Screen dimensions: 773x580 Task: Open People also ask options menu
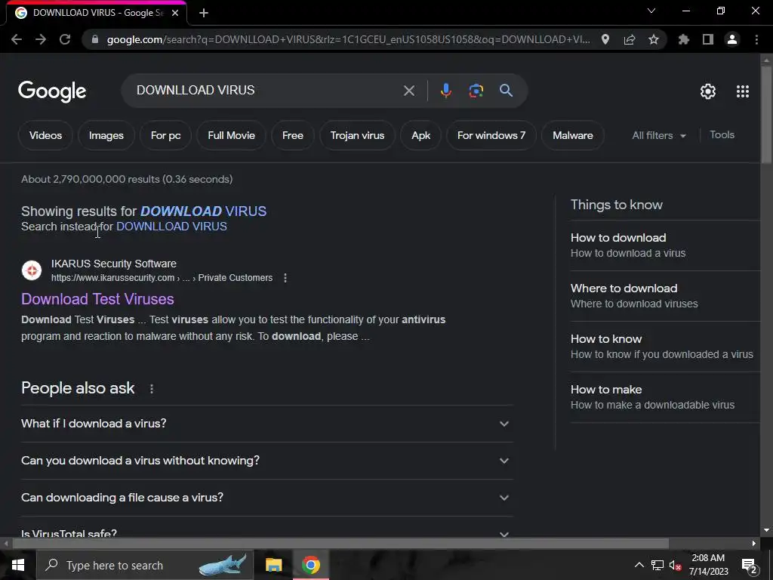(151, 389)
